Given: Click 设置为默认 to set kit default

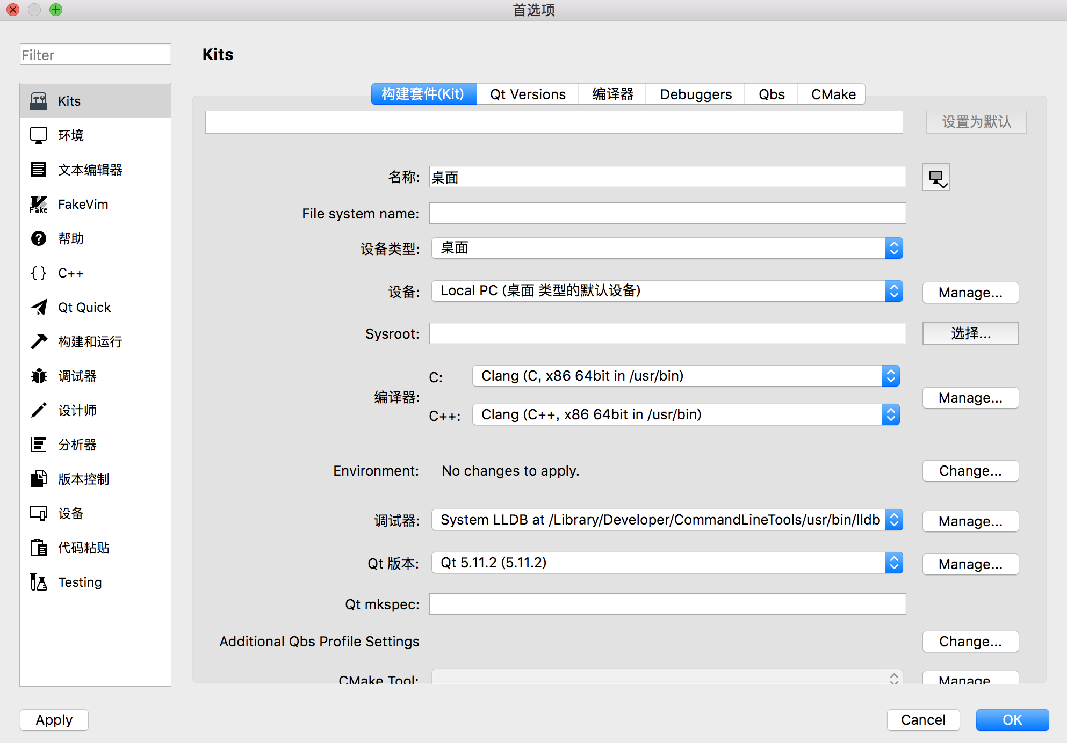Looking at the screenshot, I should [x=976, y=122].
